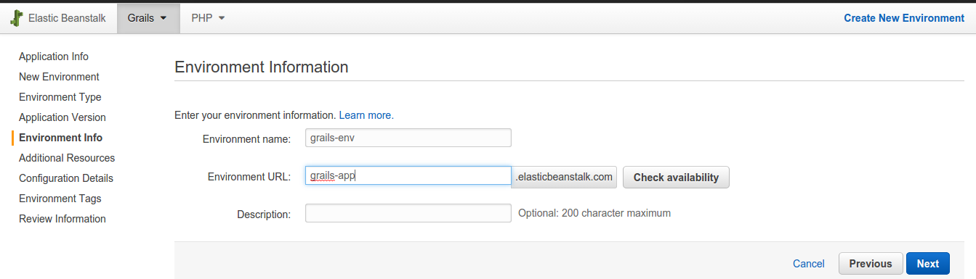This screenshot has width=976, height=279.
Task: Focus the Environment name field
Action: [x=408, y=138]
